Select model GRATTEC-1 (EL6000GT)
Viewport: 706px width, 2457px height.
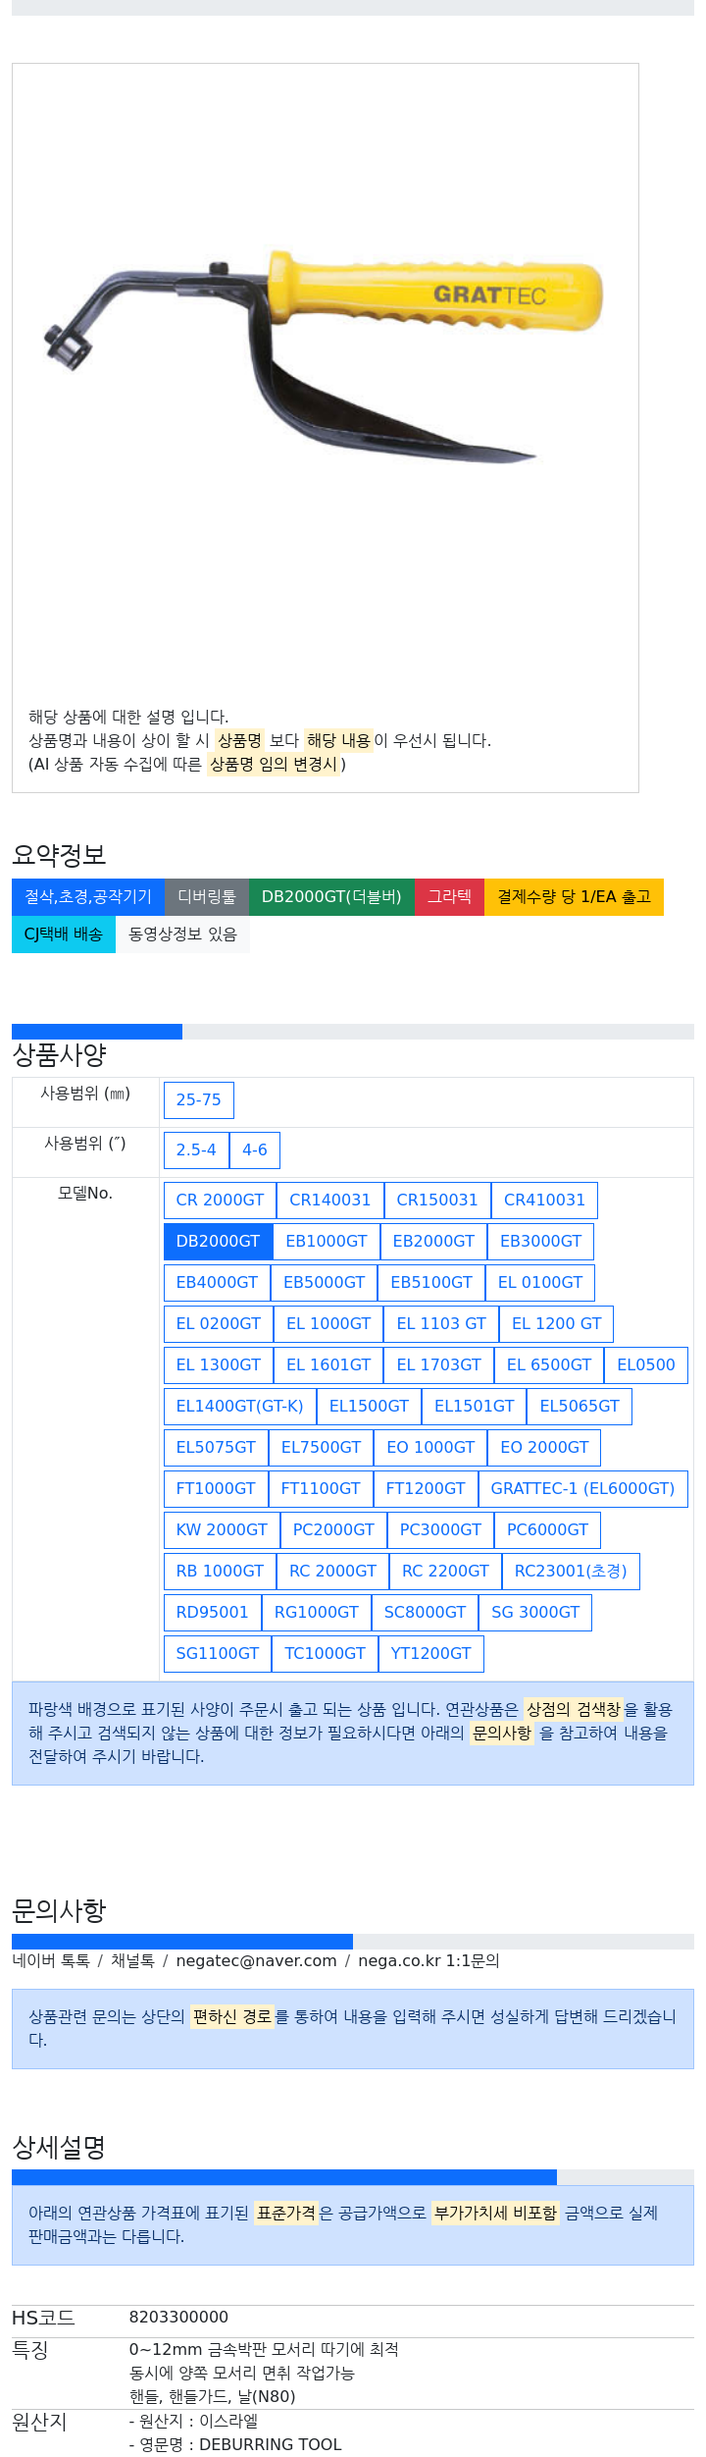[x=583, y=1489]
